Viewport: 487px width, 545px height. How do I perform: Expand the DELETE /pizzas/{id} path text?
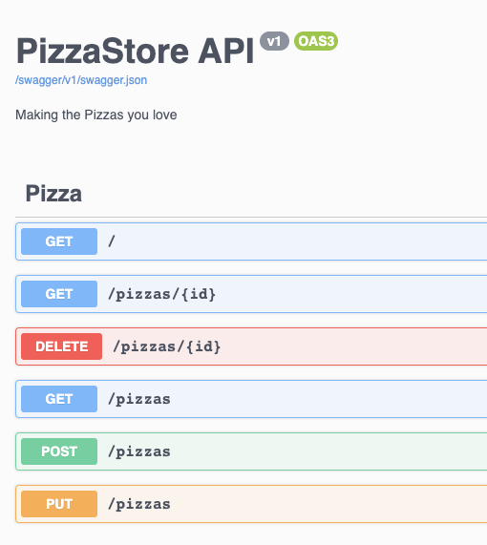point(166,346)
